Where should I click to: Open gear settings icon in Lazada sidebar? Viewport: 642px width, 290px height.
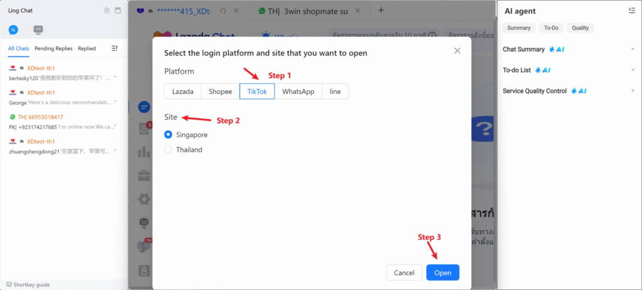tap(144, 199)
